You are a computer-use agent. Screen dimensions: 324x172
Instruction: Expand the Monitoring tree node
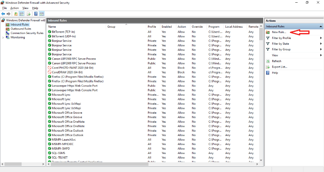[3, 38]
